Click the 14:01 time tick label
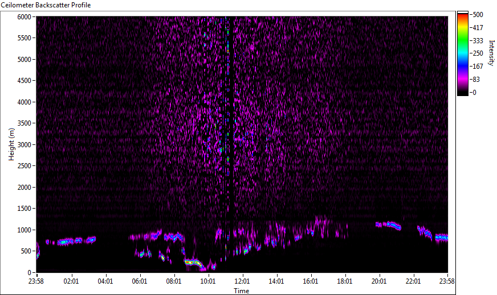497x295 pixels. [276, 281]
